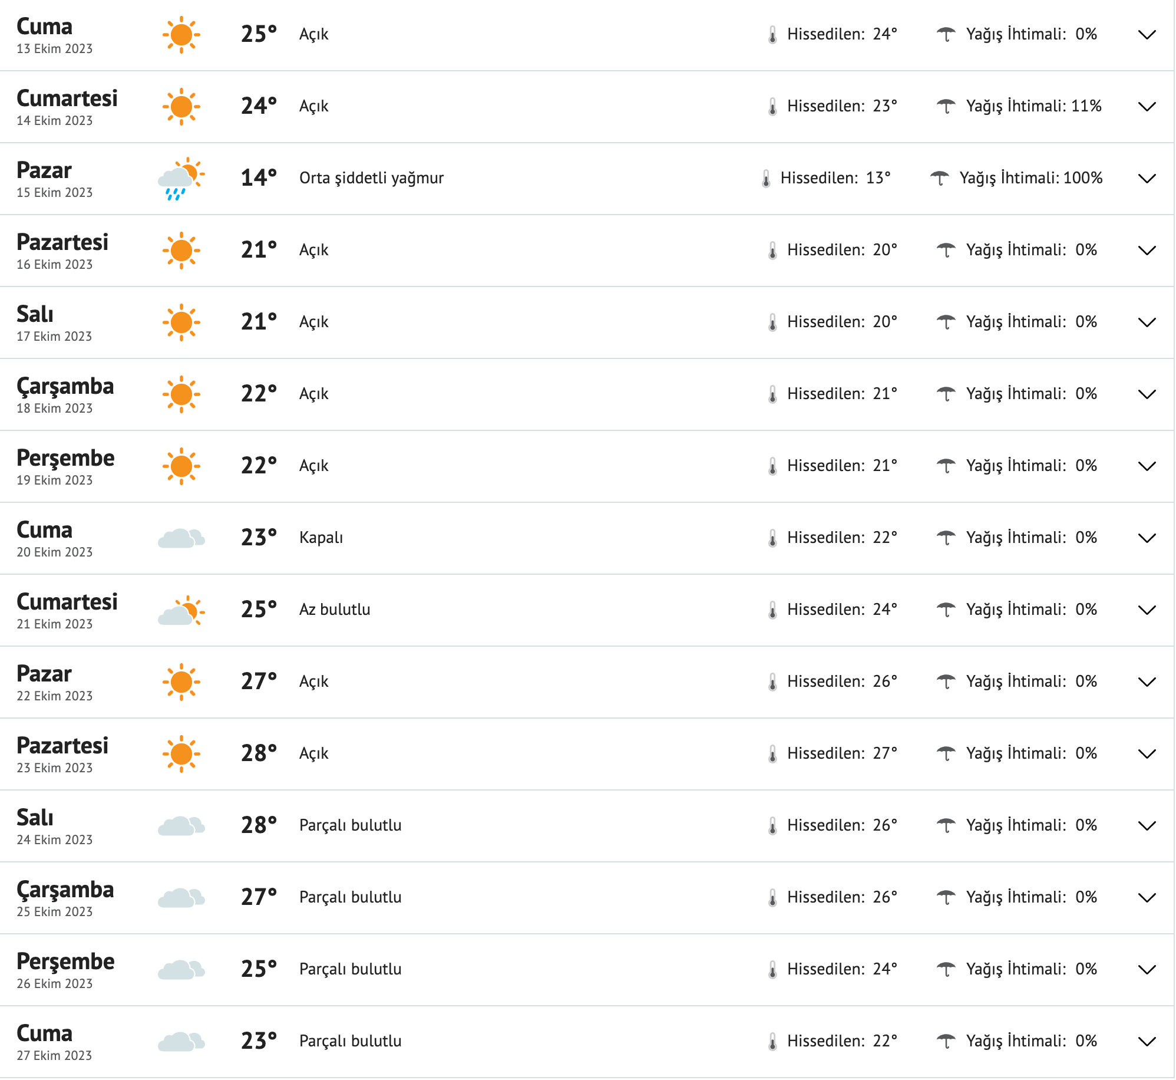This screenshot has width=1176, height=1080.
Task: Click the partly sunny icon for Cumartesi 21 Ekim
Action: 181,610
